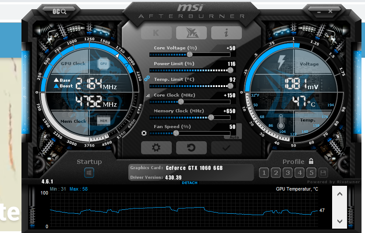Close the Afterburner window
This screenshot has width=365, height=233.
(x=330, y=11)
